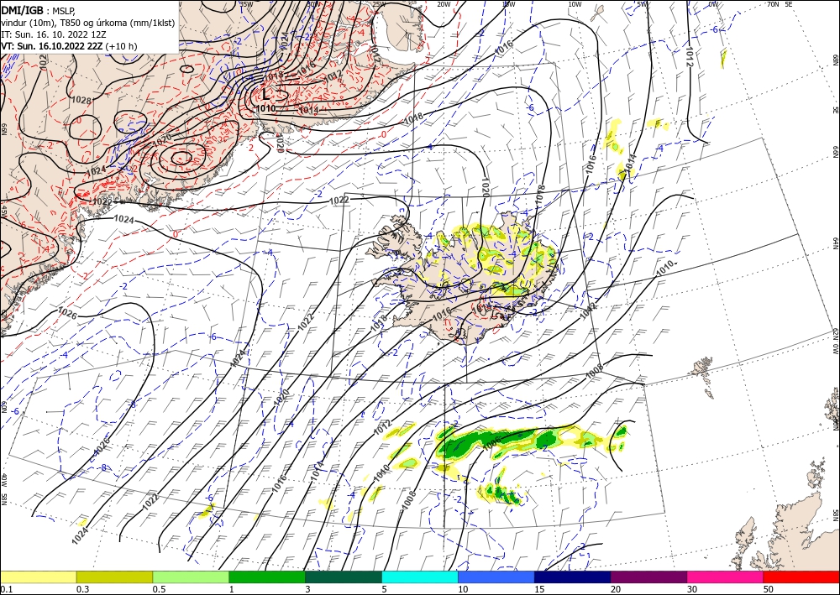Click the Faroe Islands on the map
This screenshot has height=595, width=840.
[x=703, y=375]
